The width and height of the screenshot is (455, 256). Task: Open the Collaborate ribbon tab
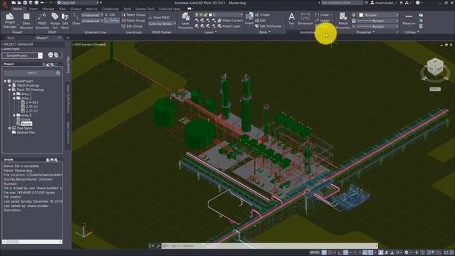[110, 9]
